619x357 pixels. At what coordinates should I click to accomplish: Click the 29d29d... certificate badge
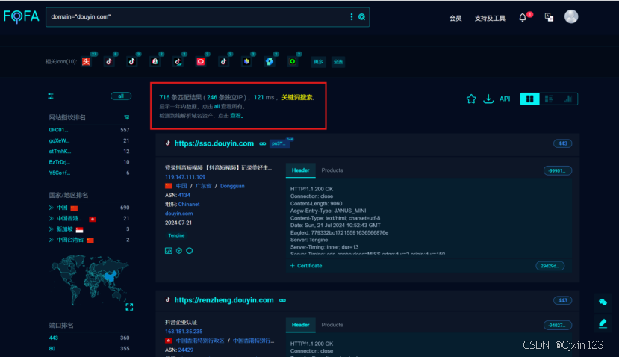(x=550, y=266)
